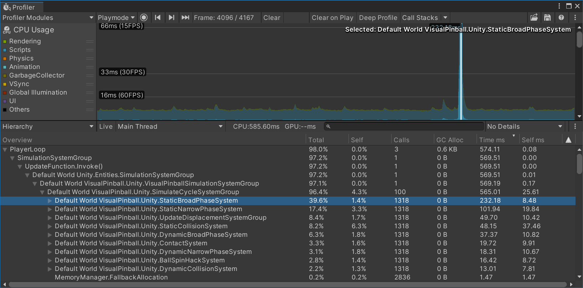This screenshot has height=288, width=583.
Task: Click the Overview column header
Action: 153,140
